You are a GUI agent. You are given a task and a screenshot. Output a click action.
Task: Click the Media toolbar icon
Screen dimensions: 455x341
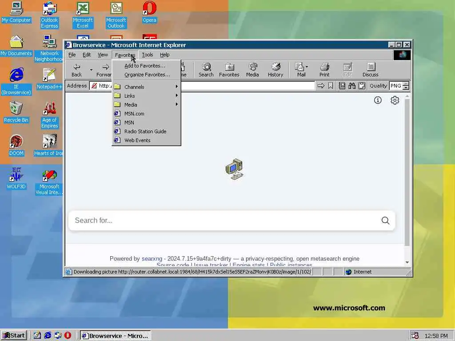point(252,70)
